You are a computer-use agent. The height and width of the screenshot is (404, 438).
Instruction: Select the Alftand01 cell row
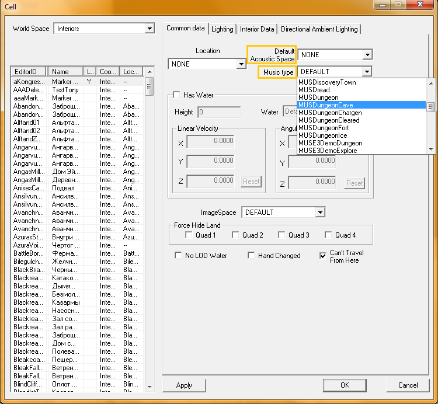[x=78, y=123]
